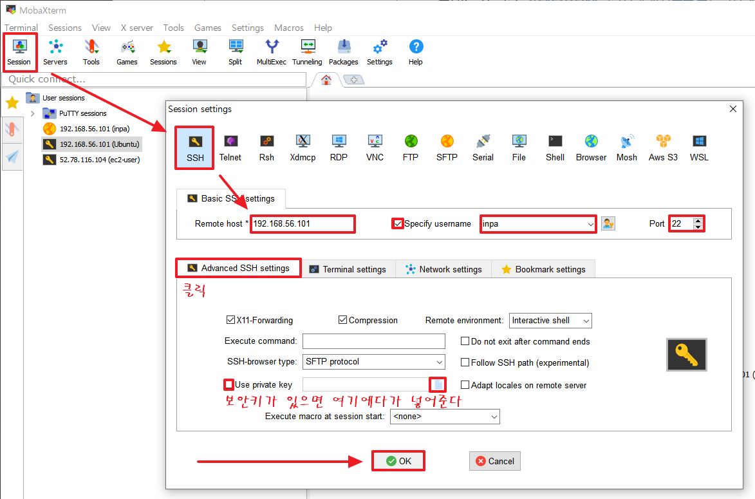Open the Servers toolbar icon

[x=55, y=52]
